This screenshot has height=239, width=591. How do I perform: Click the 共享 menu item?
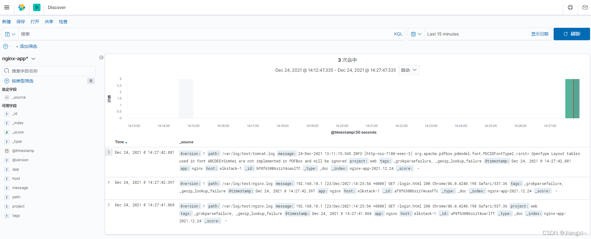(49, 22)
